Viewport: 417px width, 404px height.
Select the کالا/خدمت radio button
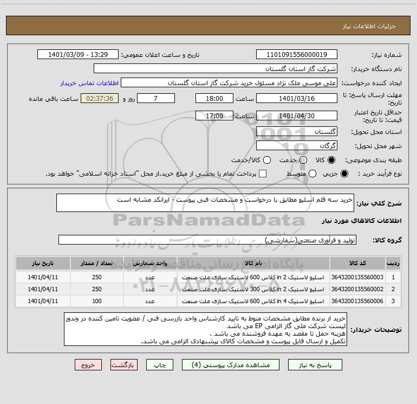pos(267,160)
